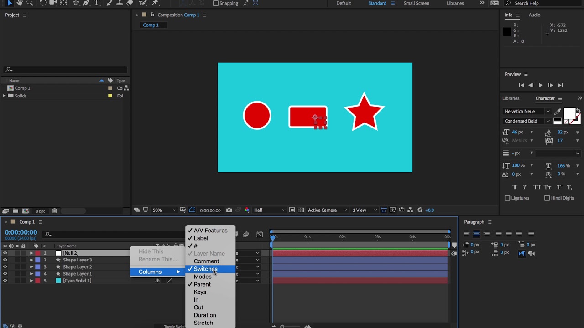Expand the Solids folder in Project
This screenshot has height=328, width=584.
4,96
